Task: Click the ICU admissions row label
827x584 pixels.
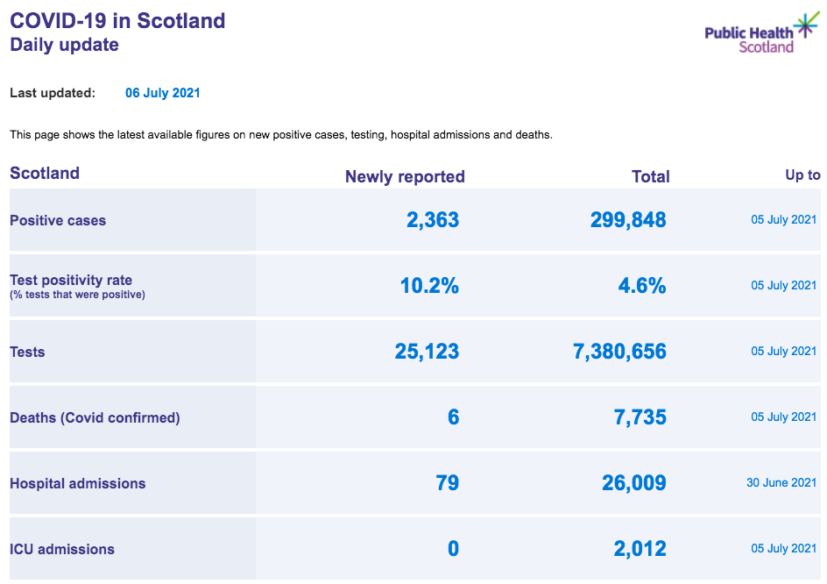Action: tap(62, 549)
